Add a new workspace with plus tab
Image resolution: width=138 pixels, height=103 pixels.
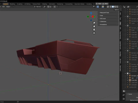tap(94, 4)
